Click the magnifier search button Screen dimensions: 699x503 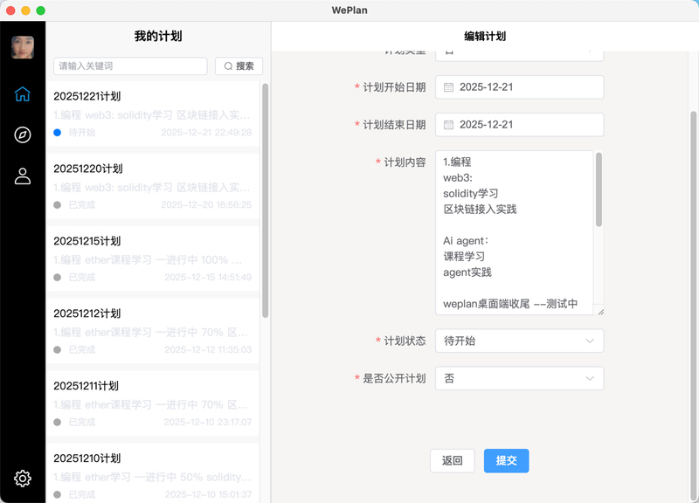point(239,66)
